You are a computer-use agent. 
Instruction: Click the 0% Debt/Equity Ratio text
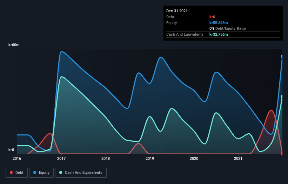coord(228,29)
